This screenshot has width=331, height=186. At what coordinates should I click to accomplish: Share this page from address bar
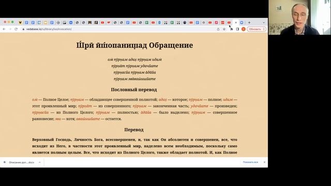click(218, 29)
